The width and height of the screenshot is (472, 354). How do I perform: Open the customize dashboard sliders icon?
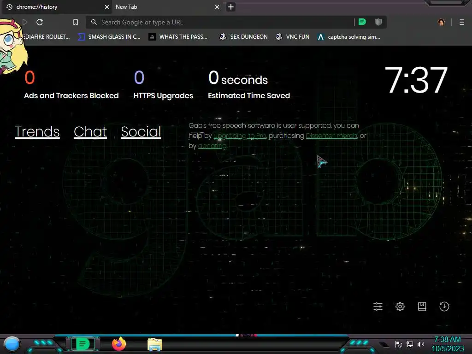[378, 307]
